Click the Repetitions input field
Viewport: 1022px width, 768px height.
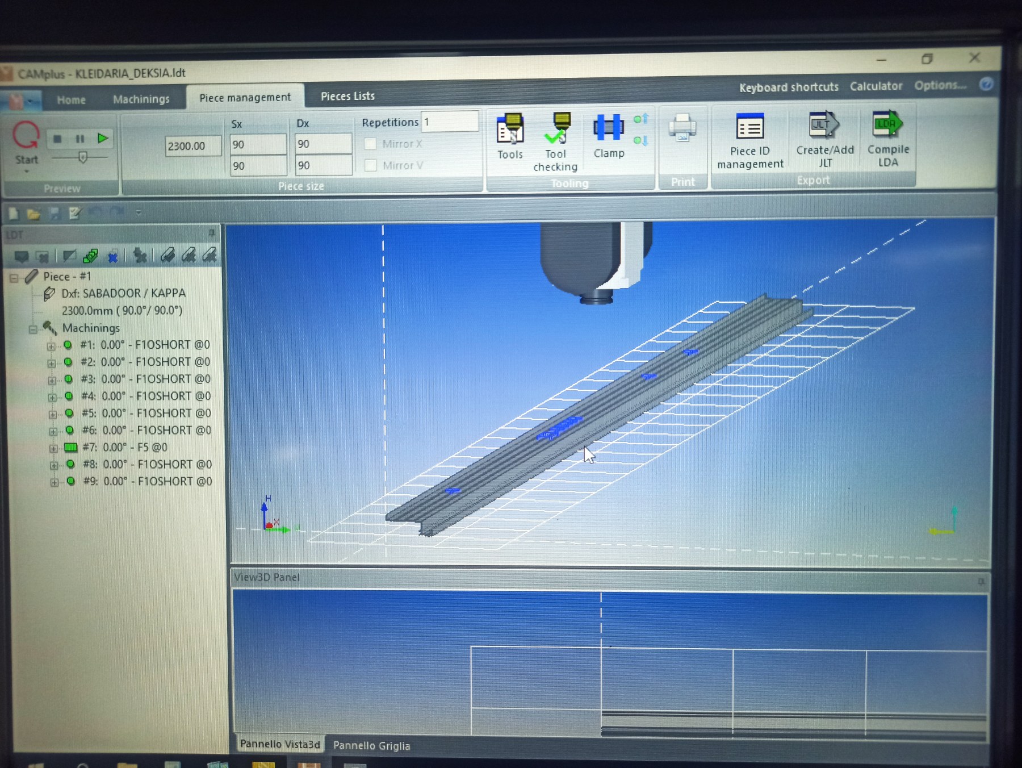tap(450, 122)
